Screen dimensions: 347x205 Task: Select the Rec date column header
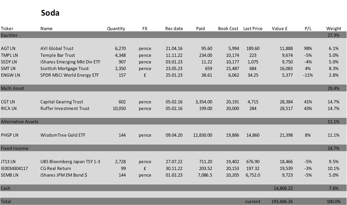(x=174, y=29)
